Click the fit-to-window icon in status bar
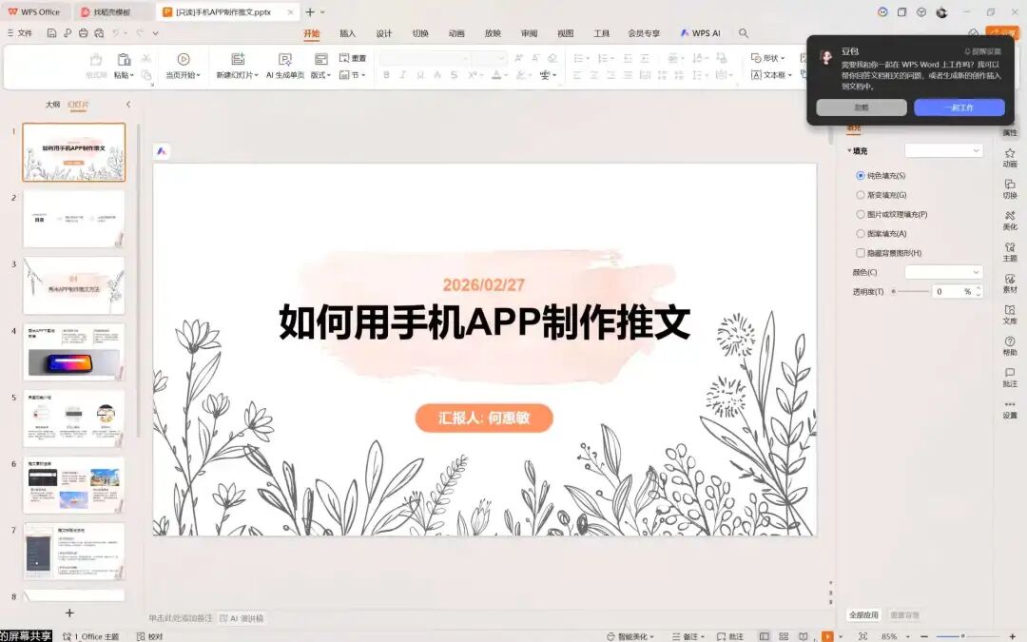The image size is (1027, 642). pos(862,636)
